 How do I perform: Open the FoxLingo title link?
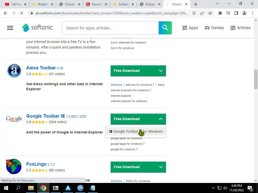click(x=36, y=164)
